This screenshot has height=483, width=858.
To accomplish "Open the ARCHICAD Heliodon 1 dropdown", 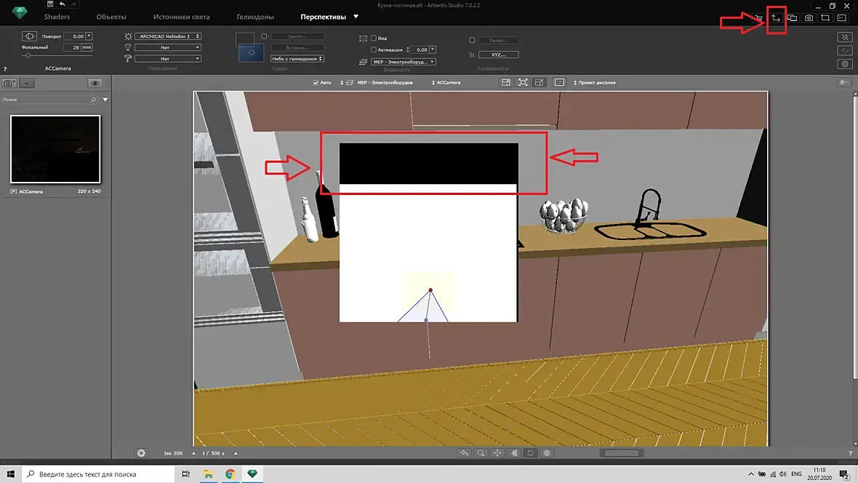I will (x=168, y=36).
